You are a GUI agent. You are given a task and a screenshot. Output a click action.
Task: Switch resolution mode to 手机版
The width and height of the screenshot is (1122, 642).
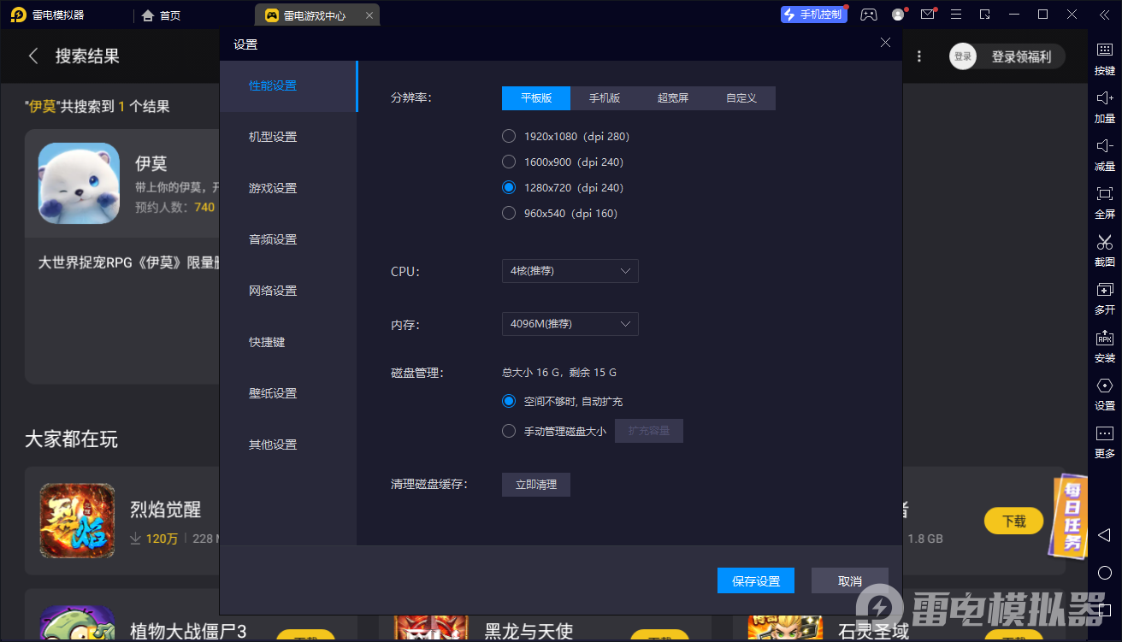click(605, 98)
